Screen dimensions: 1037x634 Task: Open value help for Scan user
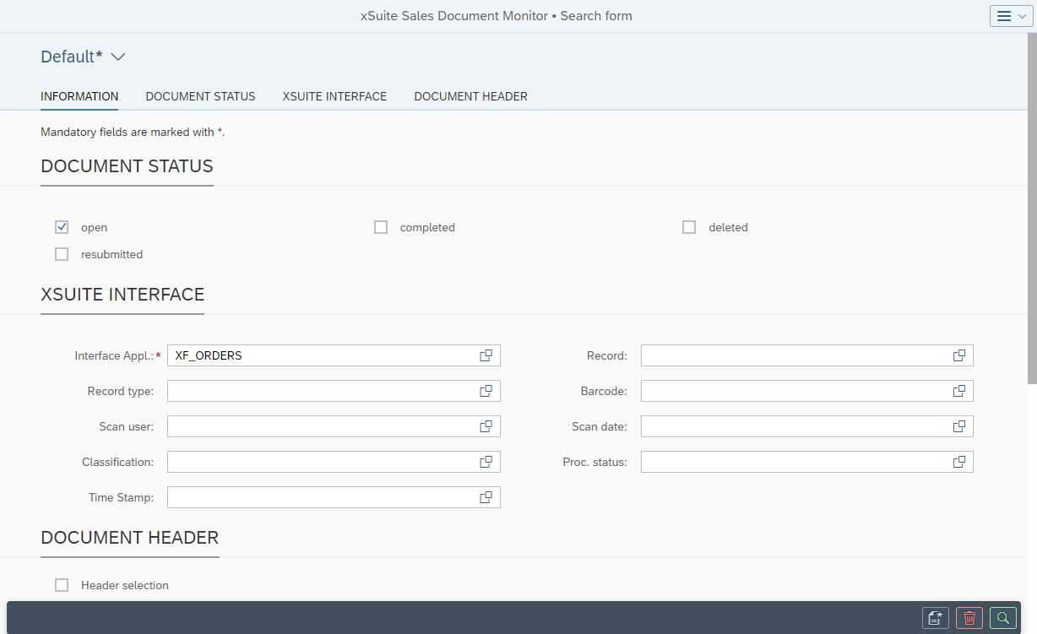[x=486, y=426]
